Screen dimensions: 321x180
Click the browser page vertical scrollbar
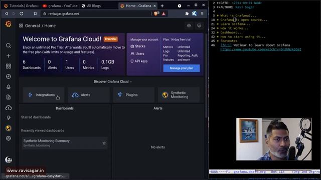206,75
